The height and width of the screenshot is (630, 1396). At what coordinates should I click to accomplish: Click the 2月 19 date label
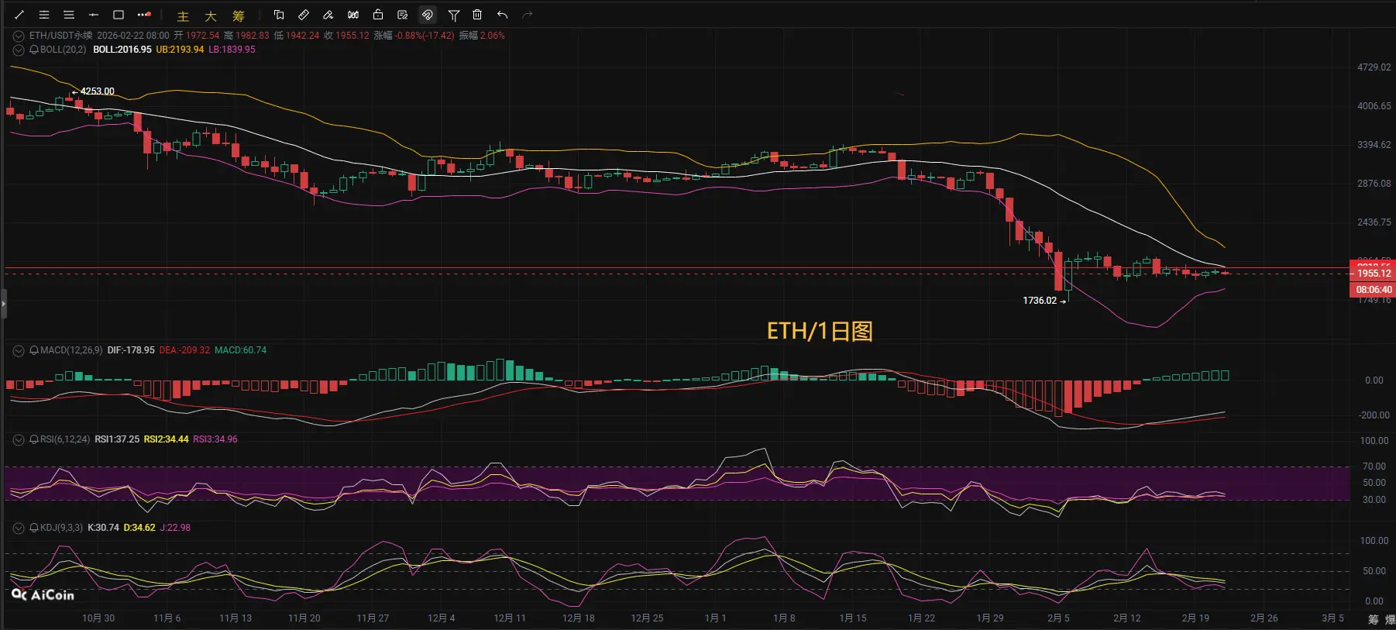coord(1195,618)
